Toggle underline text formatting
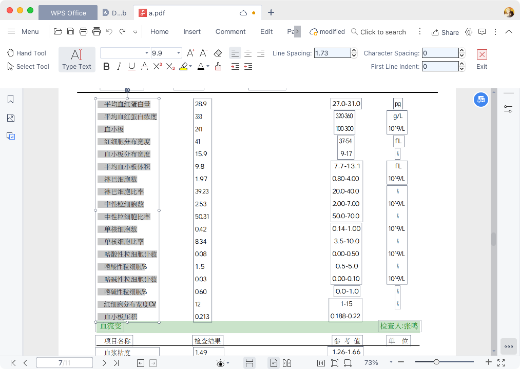The height and width of the screenshot is (369, 520). pyautogui.click(x=131, y=66)
